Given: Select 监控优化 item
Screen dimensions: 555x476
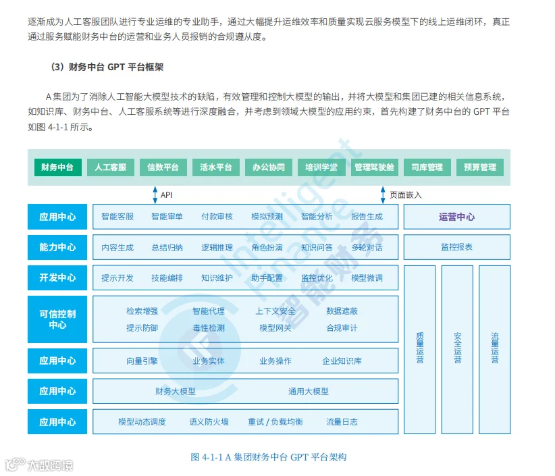Looking at the screenshot, I should coord(317,277).
